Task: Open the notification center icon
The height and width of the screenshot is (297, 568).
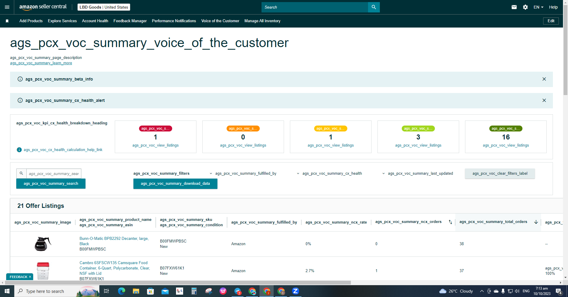Action: (559, 291)
